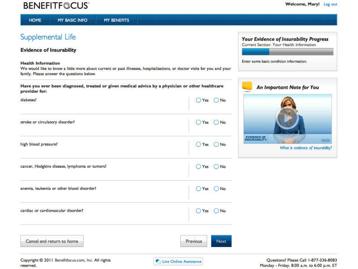Image resolution: width=358 pixels, height=269 pixels.
Task: Click Cancel and return to home button
Action: coord(52,241)
